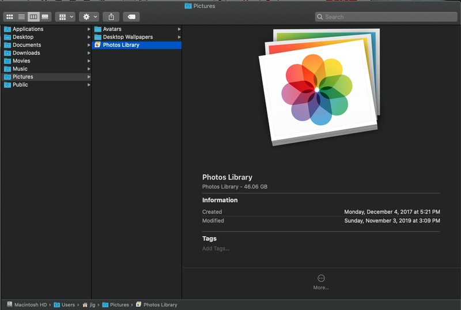Select the Applications row label
The image size is (461, 310).
(x=28, y=29)
